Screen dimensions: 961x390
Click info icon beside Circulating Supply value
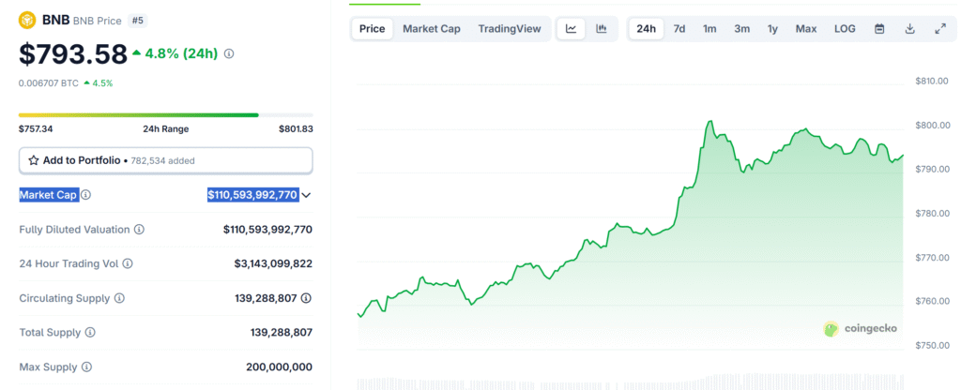[x=307, y=298]
